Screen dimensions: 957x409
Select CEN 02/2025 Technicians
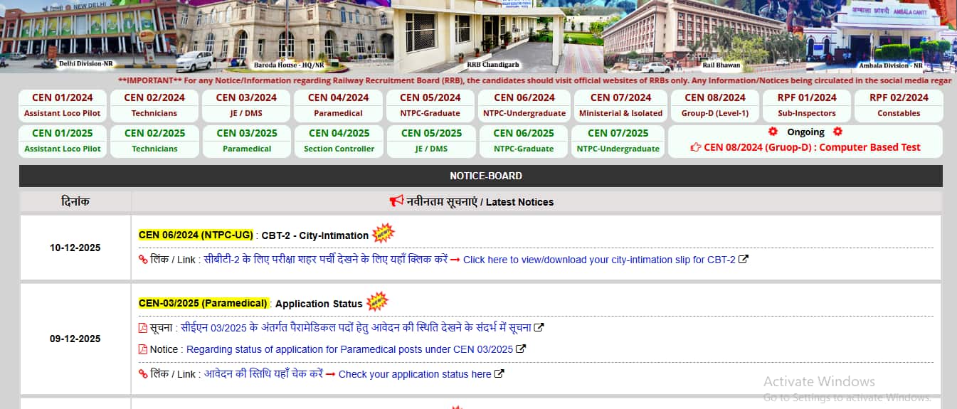click(x=154, y=141)
